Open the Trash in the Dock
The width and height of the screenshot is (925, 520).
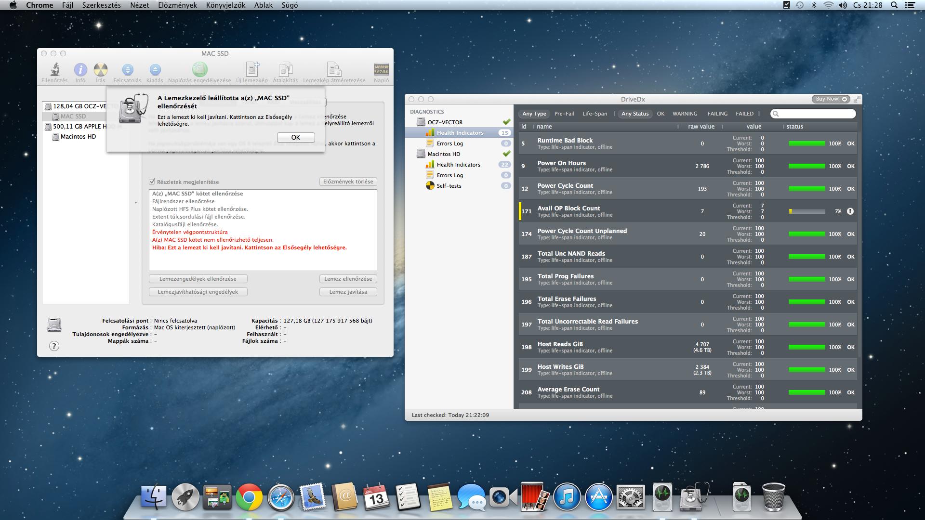point(774,497)
